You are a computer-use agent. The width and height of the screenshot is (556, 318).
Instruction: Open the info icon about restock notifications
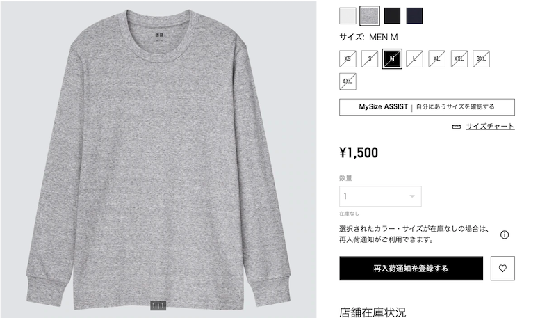pos(505,234)
